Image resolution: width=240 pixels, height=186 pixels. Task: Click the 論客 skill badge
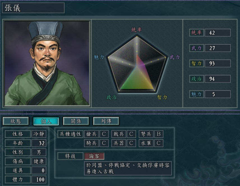[x=94, y=156]
